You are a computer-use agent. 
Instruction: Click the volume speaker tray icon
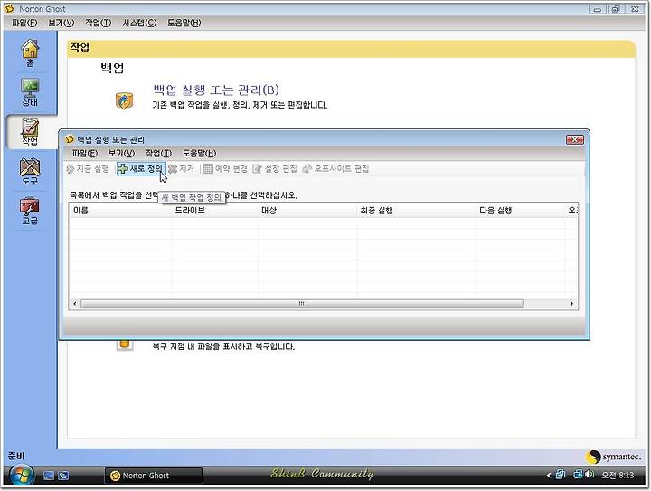pyautogui.click(x=590, y=475)
